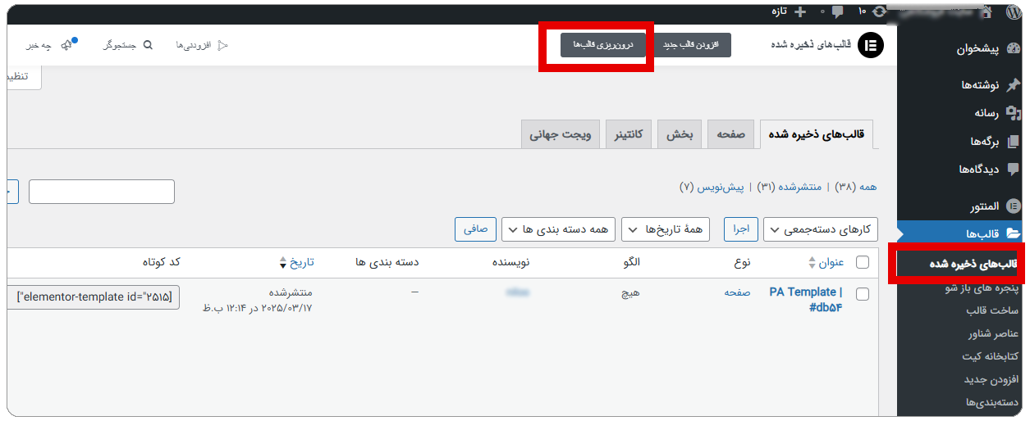Open the What's New megaphone icon (چه خبر)
Viewport: 1030px width, 421px height.
(x=66, y=46)
